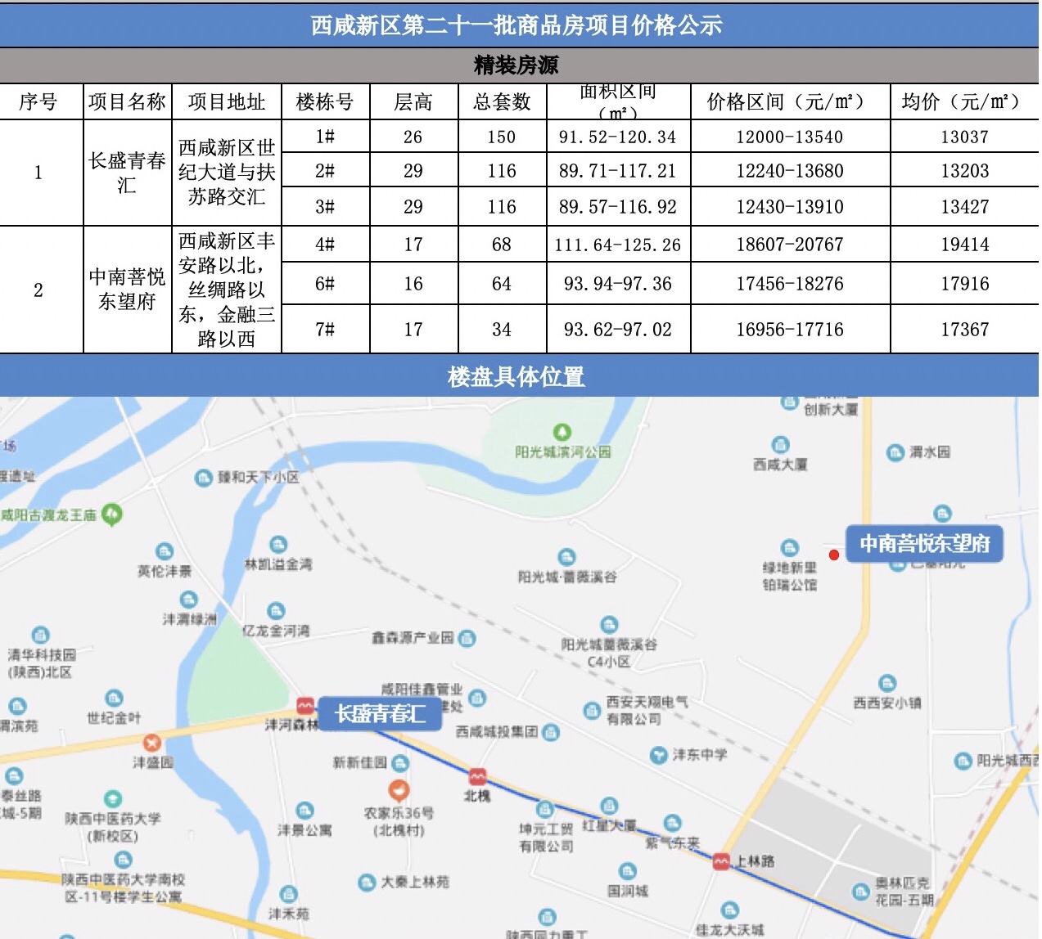Click the 沣盛园 orange marker icon

click(151, 744)
